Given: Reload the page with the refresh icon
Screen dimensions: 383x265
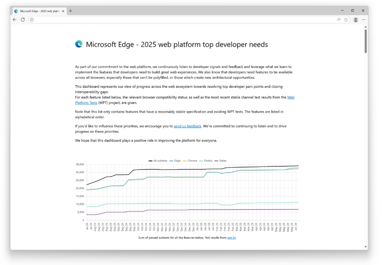Looking at the screenshot, I should click(23, 20).
